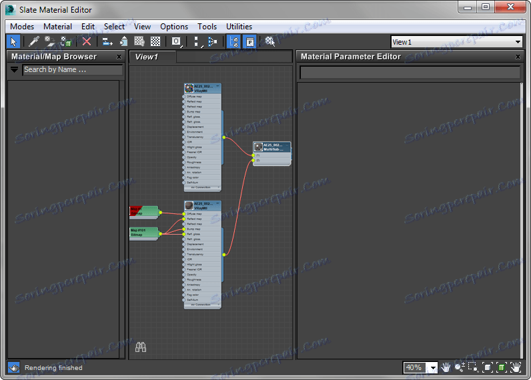Screen dimensions: 531x380
Task: Click Assign Material to Selection icon
Action: [65, 41]
